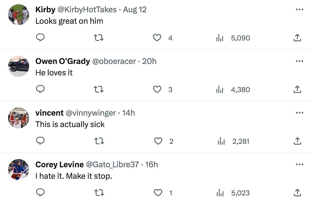The width and height of the screenshot is (312, 203).
Task: Open the Aug 12 timestamp link
Action: pos(135,10)
